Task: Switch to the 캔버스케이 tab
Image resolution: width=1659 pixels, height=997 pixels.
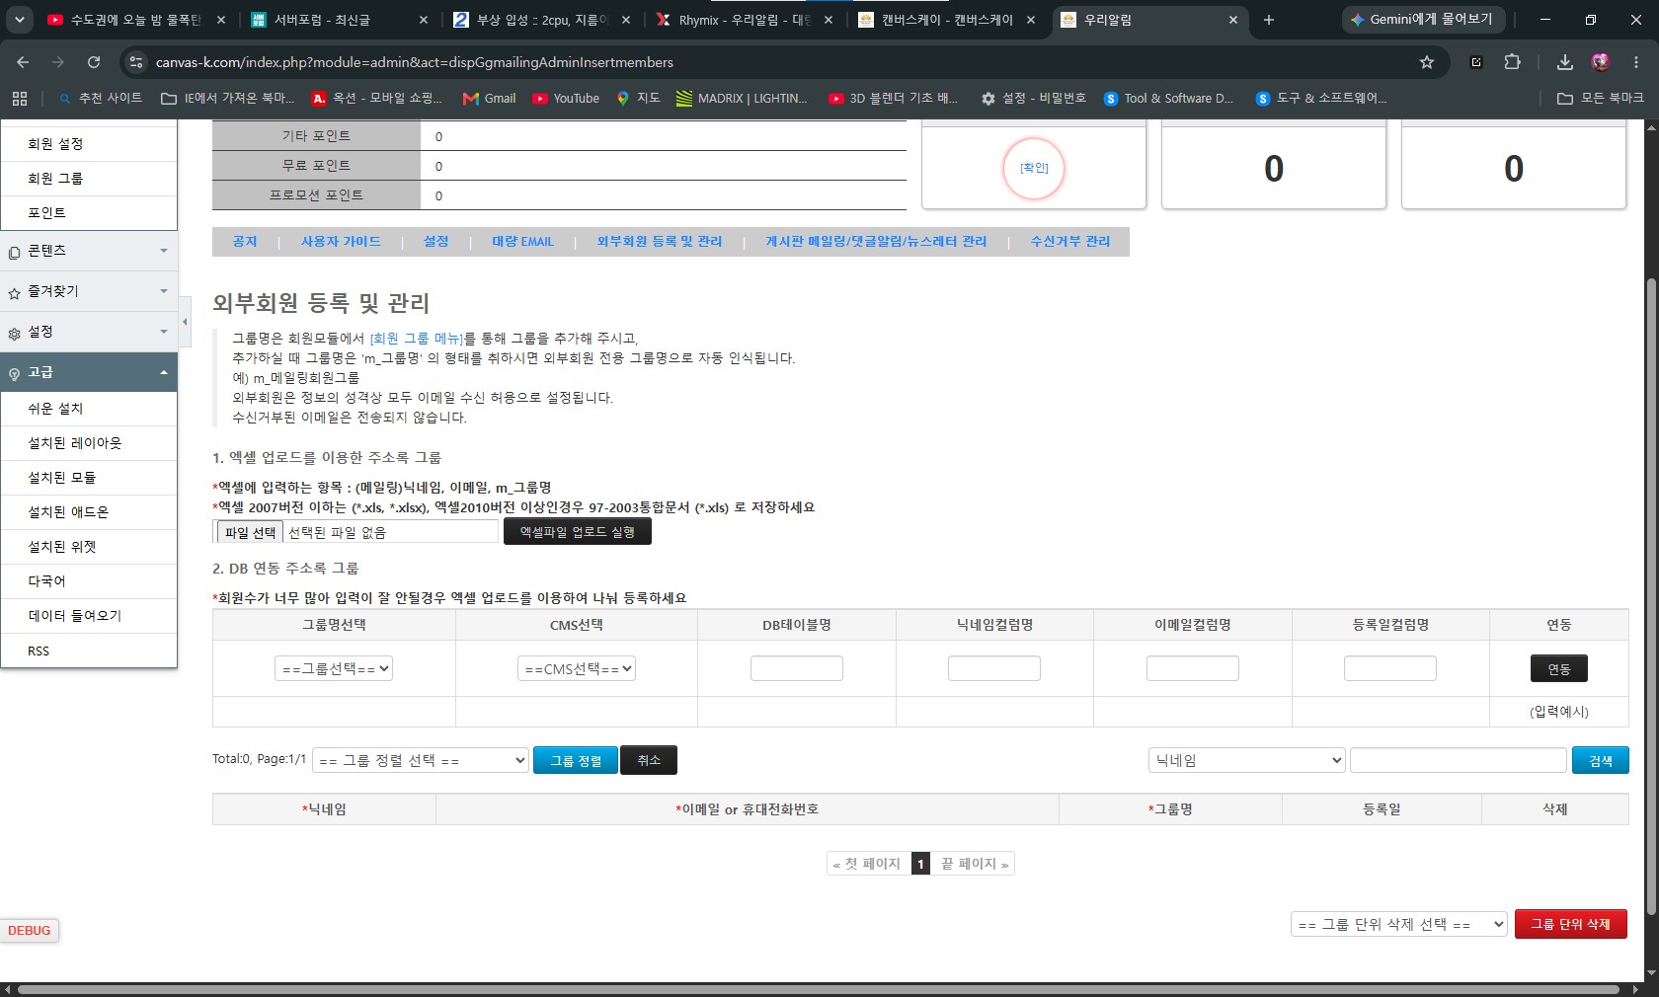Action: point(947,20)
